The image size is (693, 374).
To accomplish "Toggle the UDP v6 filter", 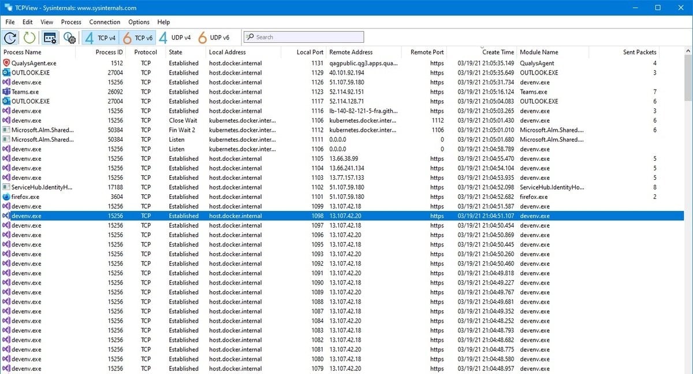I will point(214,38).
